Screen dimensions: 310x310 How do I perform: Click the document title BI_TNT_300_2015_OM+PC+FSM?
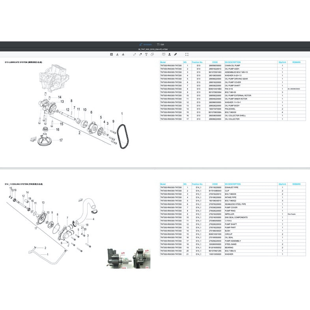(155, 49)
